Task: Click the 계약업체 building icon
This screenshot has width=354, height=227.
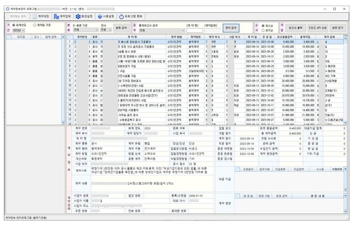Action: pos(56,17)
